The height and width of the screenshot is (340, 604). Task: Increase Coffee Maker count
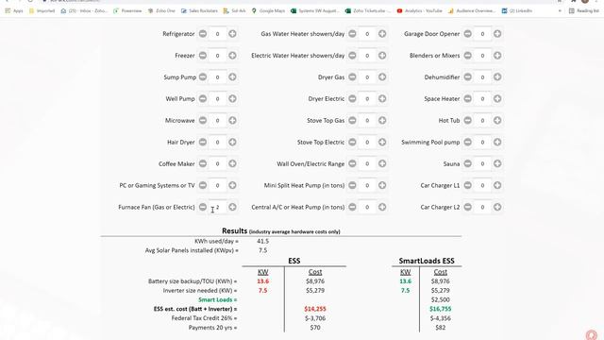pos(232,163)
